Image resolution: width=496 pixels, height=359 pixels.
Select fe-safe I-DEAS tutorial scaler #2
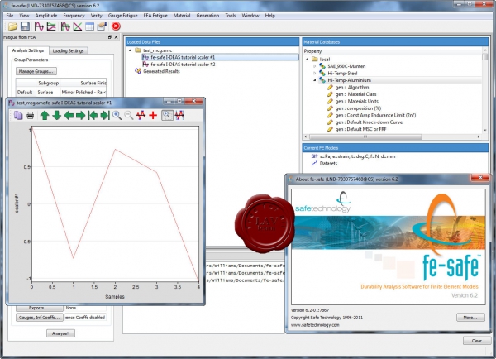(179, 65)
